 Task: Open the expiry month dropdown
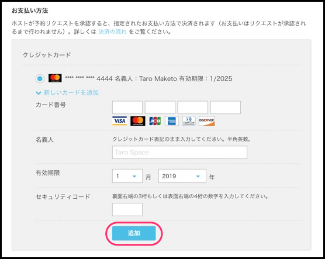pyautogui.click(x=127, y=176)
